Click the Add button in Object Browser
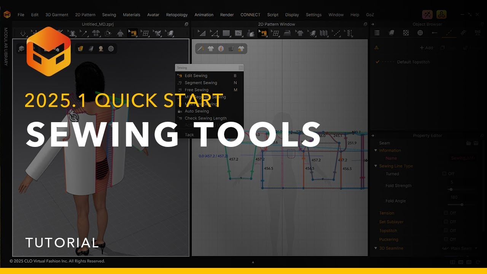The width and height of the screenshot is (487, 274). 426,48
